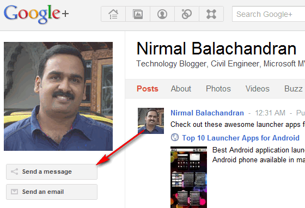
Task: Switch to the Posts tab
Action: 148,89
